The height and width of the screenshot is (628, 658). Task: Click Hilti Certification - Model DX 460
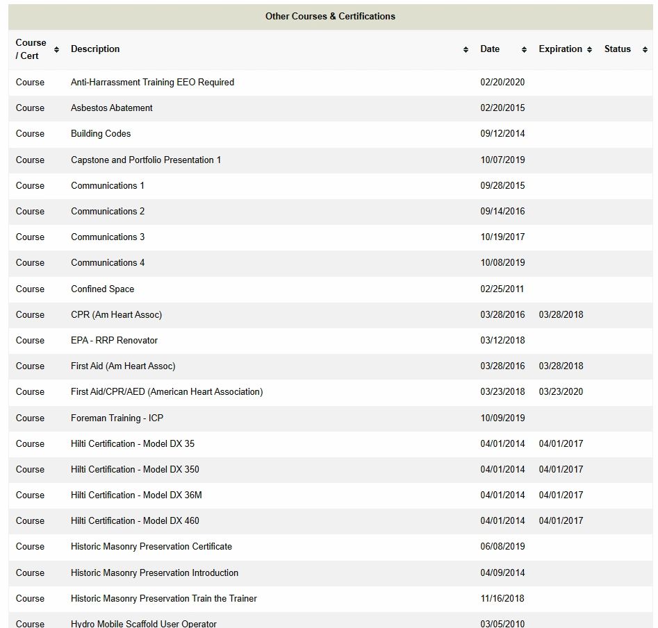coord(135,520)
